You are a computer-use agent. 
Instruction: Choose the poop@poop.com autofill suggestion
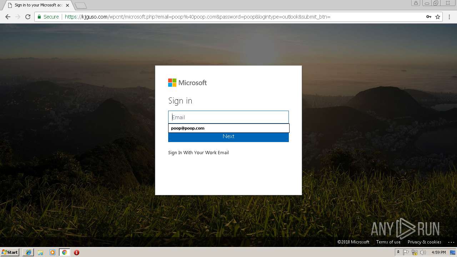tap(228, 128)
